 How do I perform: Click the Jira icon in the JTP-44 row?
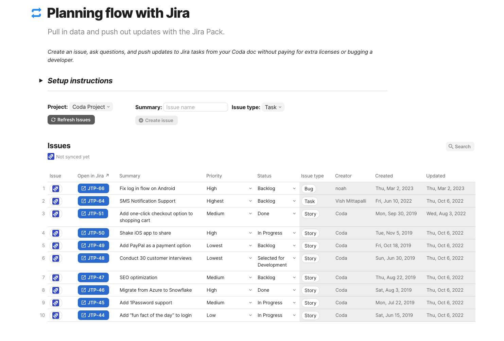pyautogui.click(x=56, y=316)
